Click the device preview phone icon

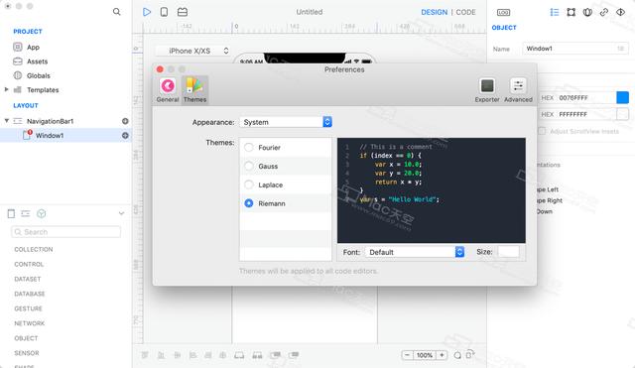click(164, 12)
